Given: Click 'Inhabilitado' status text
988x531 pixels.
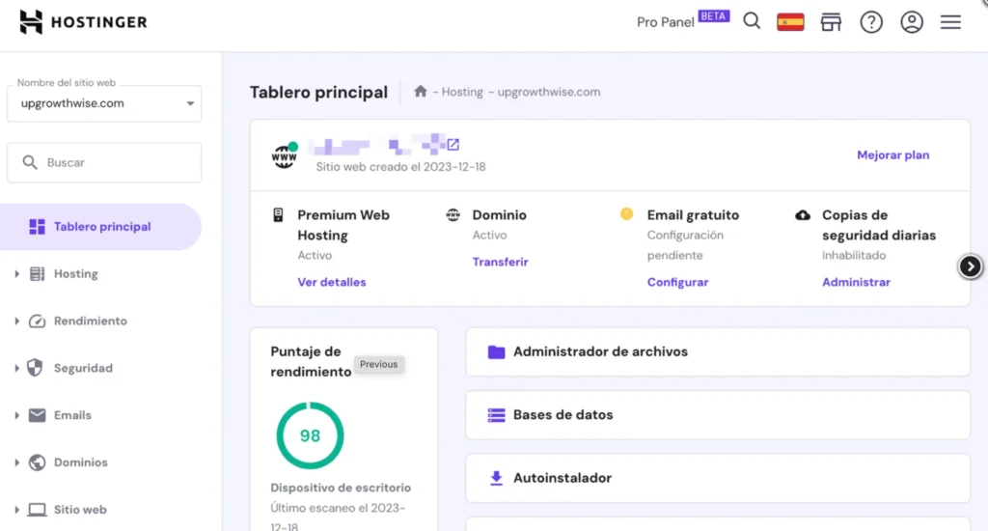Looking at the screenshot, I should point(854,256).
